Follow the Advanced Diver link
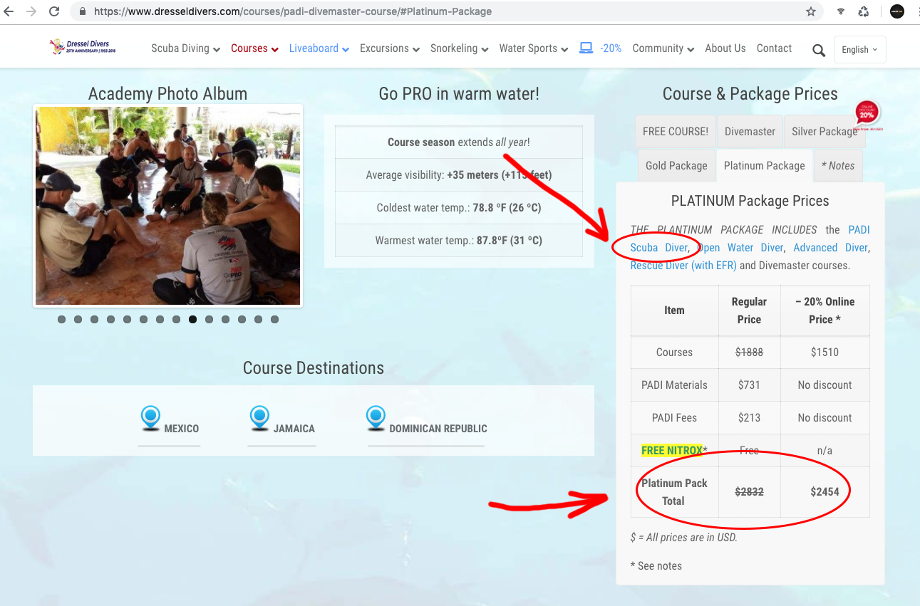Screen dimensions: 920x606 pos(830,248)
